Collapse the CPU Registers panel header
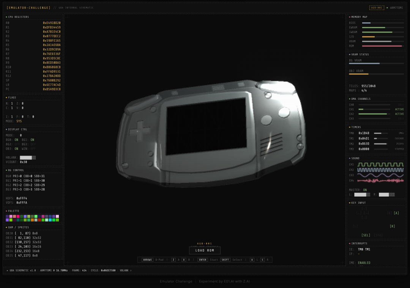The image size is (410, 288). point(18,17)
